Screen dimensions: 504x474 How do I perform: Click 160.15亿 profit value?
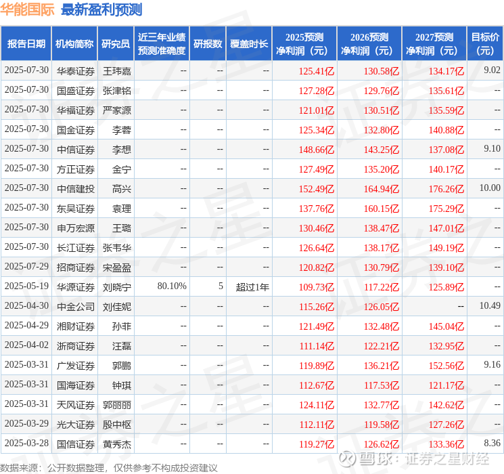coord(382,209)
